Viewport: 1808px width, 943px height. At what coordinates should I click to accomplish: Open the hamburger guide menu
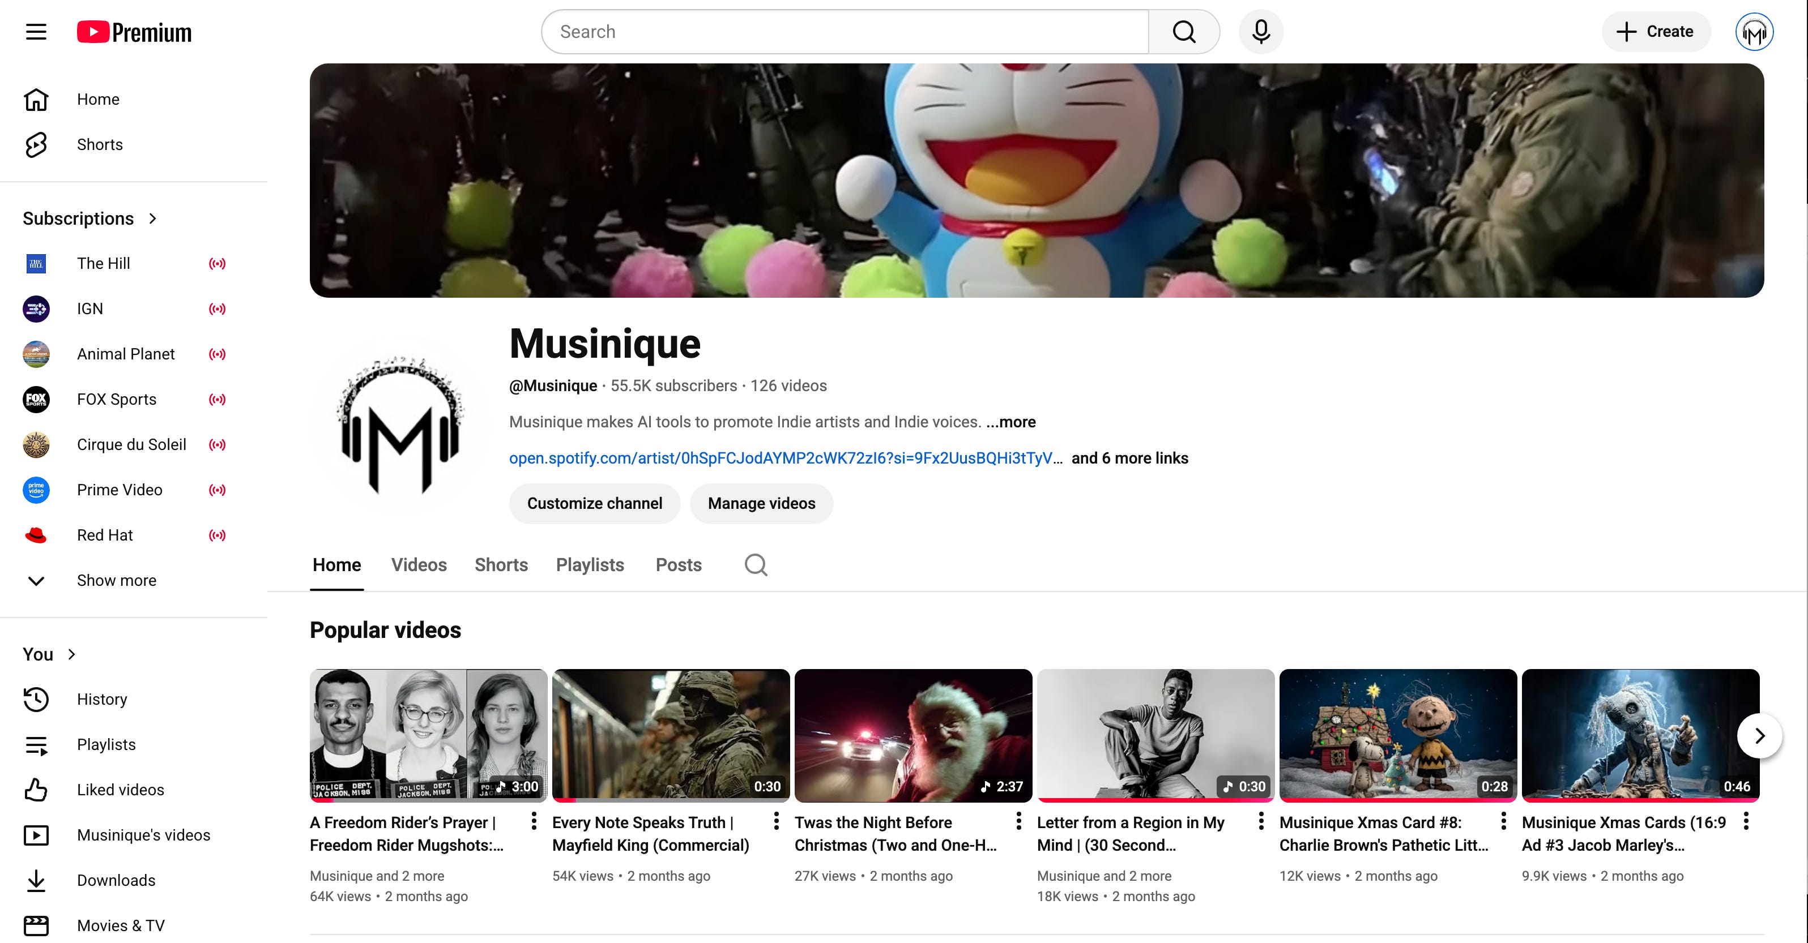pos(36,32)
